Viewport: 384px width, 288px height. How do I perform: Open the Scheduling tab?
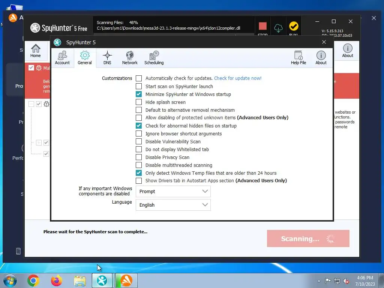point(154,58)
